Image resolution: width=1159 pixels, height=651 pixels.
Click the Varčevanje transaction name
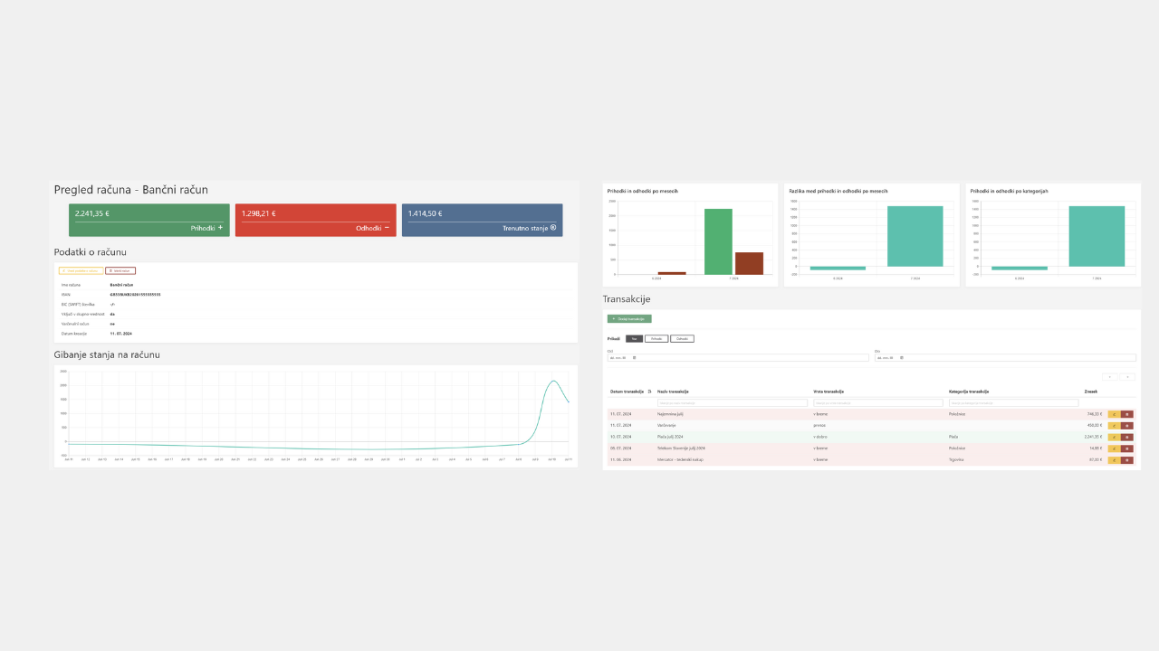(x=666, y=425)
